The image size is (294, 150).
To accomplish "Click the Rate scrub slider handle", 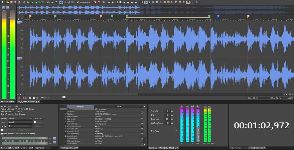I will pyautogui.click(x=64, y=97).
